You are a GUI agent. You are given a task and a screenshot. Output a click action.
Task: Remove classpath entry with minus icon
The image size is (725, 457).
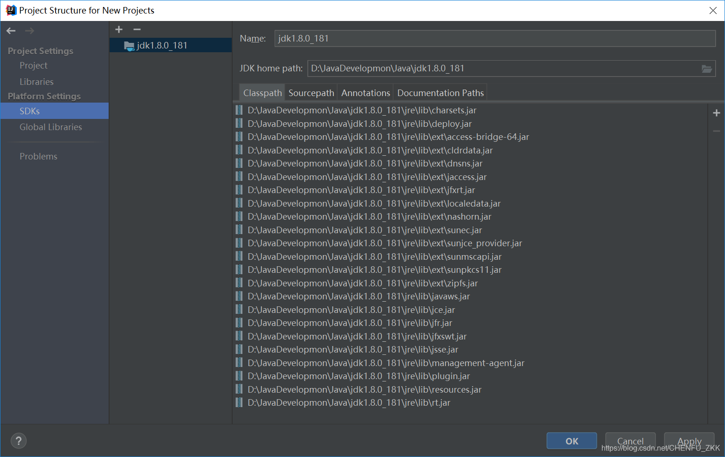pyautogui.click(x=717, y=131)
